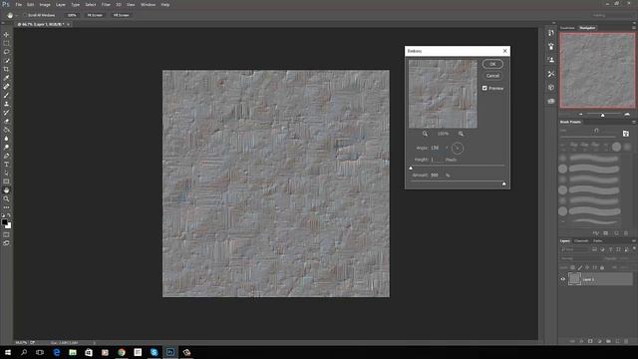Select the Move tool
This screenshot has width=638, height=359.
[6, 35]
